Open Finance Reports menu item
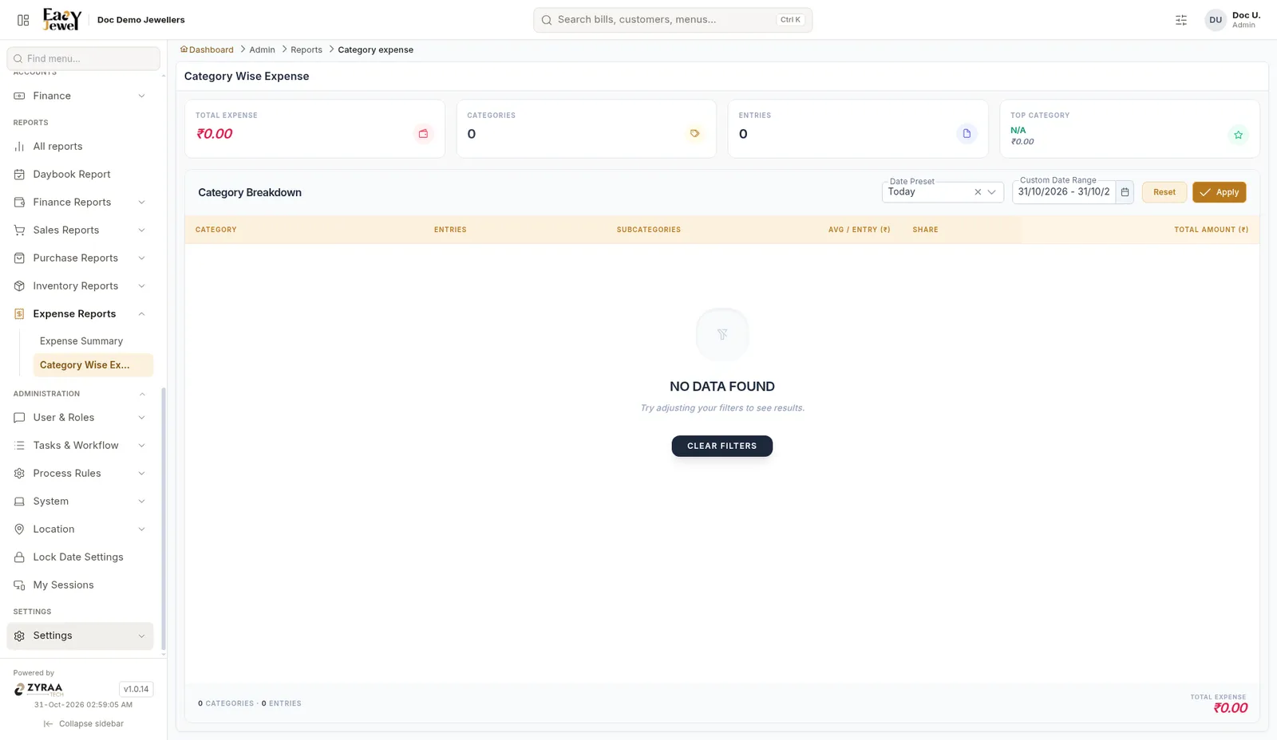 point(80,203)
